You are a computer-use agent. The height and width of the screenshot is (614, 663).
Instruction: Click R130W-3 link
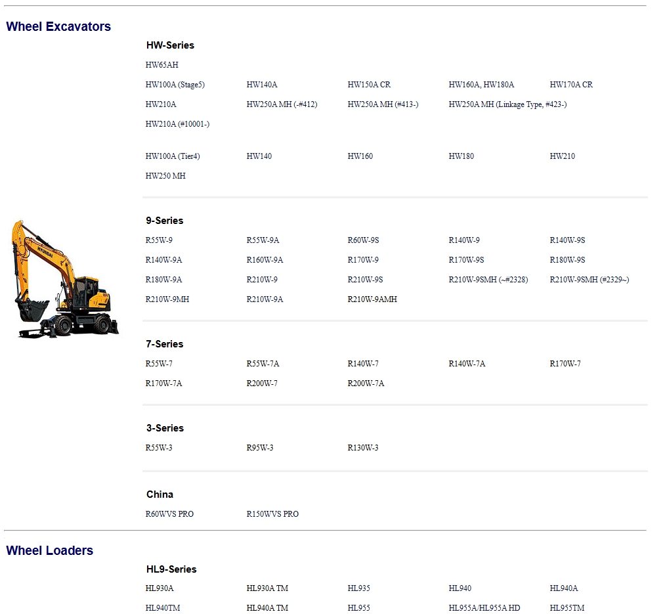[x=363, y=448]
